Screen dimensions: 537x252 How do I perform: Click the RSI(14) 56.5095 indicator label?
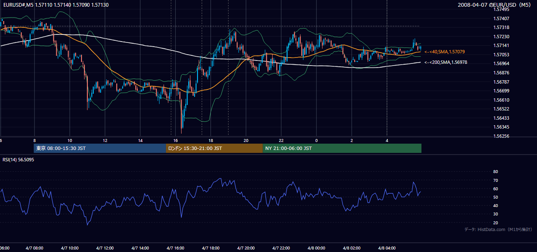[x=18, y=160]
